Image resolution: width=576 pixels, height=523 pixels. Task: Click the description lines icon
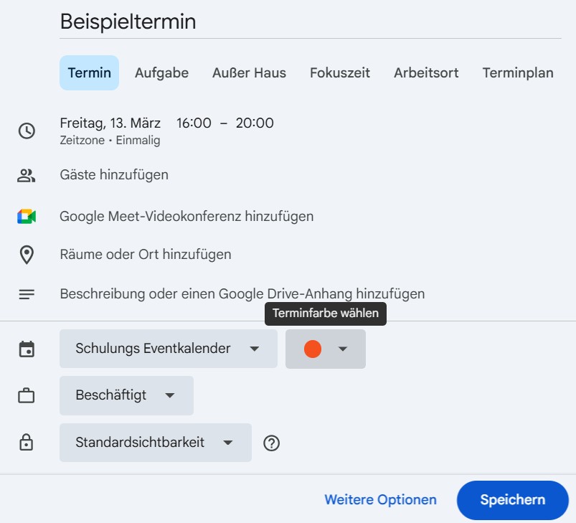point(27,293)
